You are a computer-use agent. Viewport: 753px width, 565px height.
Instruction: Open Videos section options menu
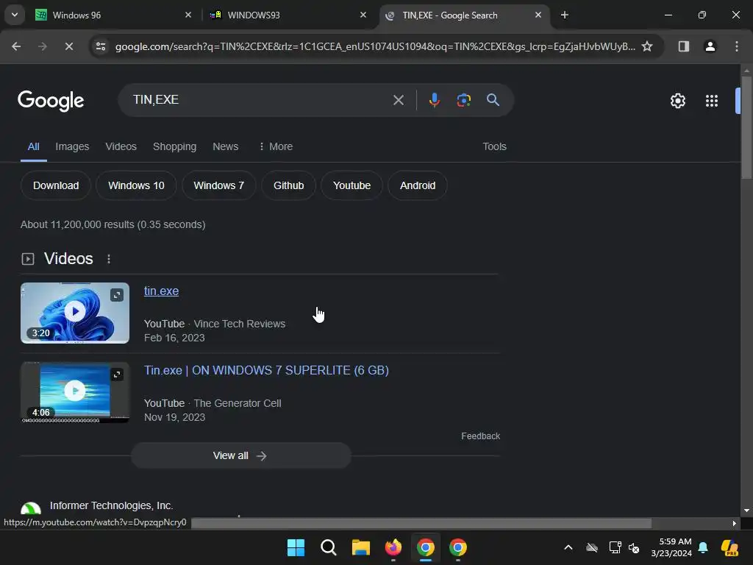click(x=109, y=259)
